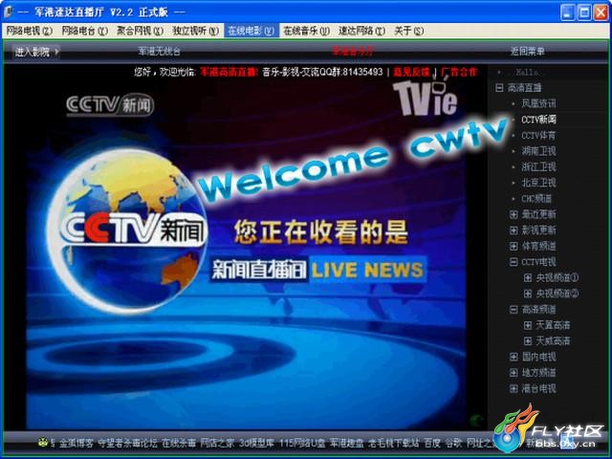612x459 pixels.
Task: Open the 在线音乐 menu
Action: [x=306, y=31]
